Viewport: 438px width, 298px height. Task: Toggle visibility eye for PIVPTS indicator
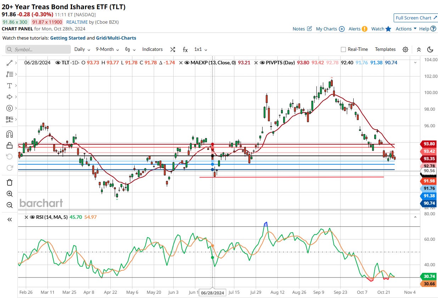[x=263, y=63]
